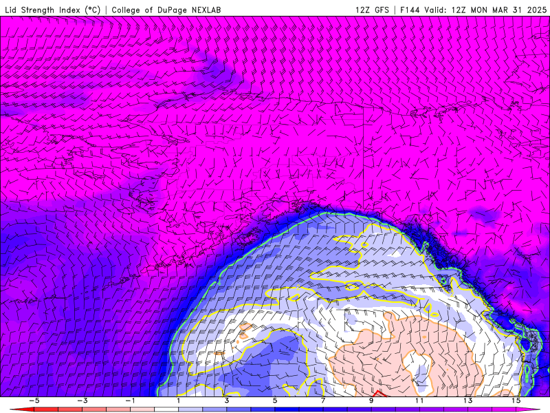This screenshot has width=550, height=413.
Task: Click the 11 tick label on color bar
Action: pos(419,401)
